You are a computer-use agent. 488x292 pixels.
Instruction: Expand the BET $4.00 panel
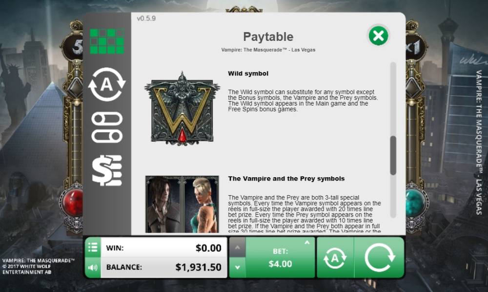tap(281, 257)
